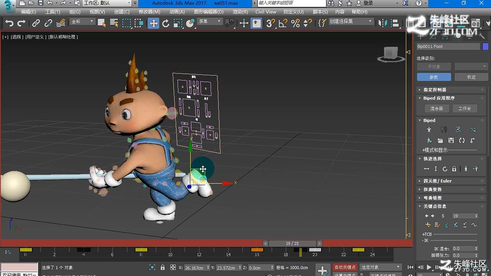Screen dimensions: 491x276
Task: Expand the 指定控制器 rollout
Action: [x=451, y=90]
